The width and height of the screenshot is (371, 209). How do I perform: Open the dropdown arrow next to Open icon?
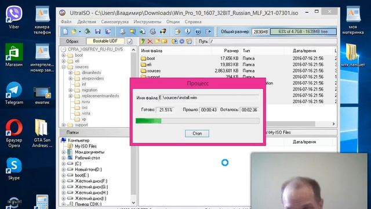[x=80, y=32]
